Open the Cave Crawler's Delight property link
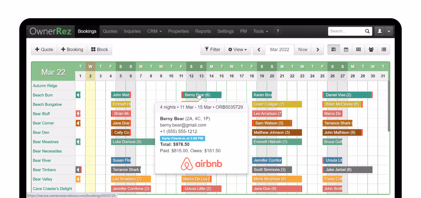 [x=53, y=189]
